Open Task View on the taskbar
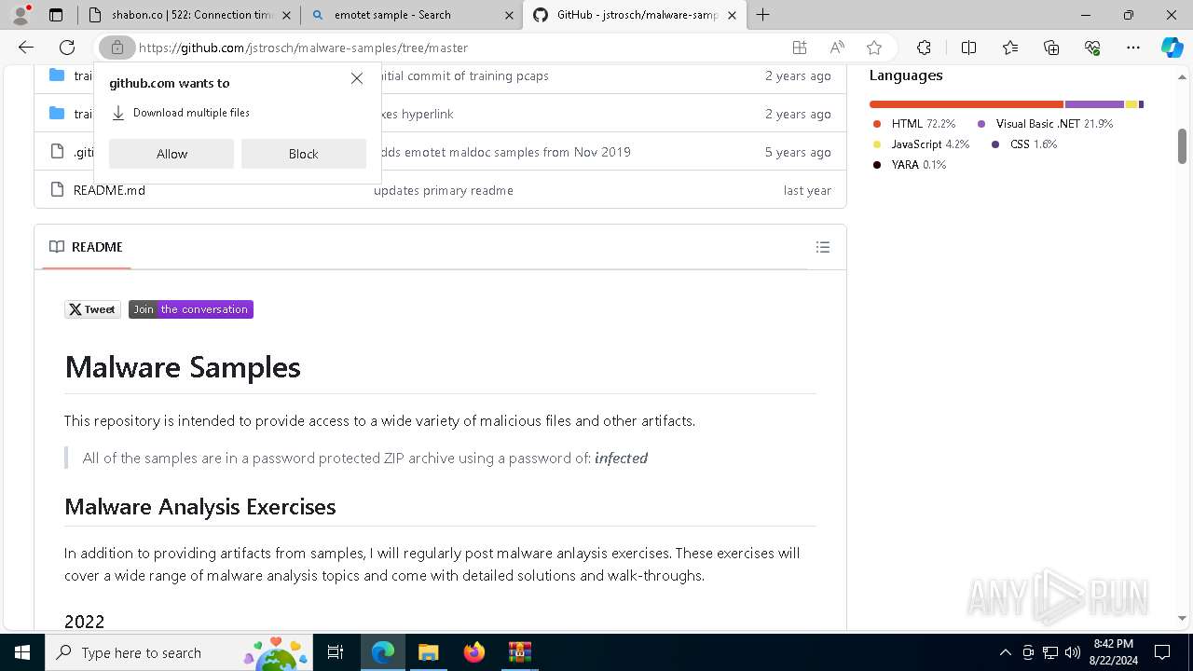 336,652
